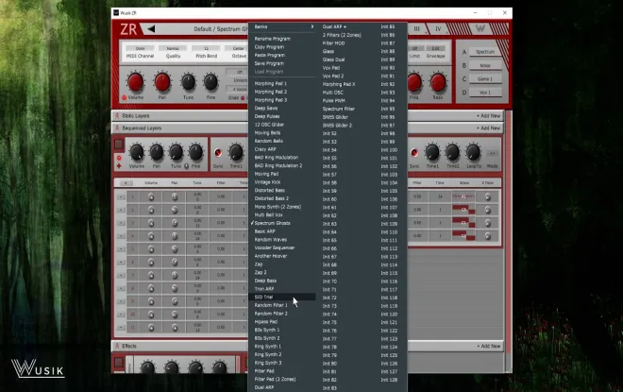This screenshot has height=392, width=623.
Task: Toggle the red circle under the layer square
Action: pos(119,158)
